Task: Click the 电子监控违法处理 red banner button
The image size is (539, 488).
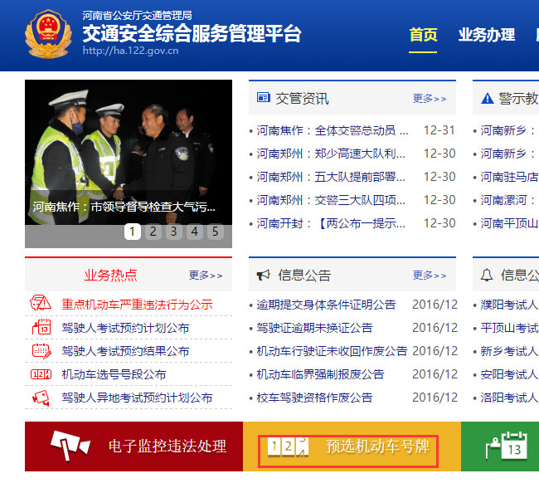Action: point(134,447)
